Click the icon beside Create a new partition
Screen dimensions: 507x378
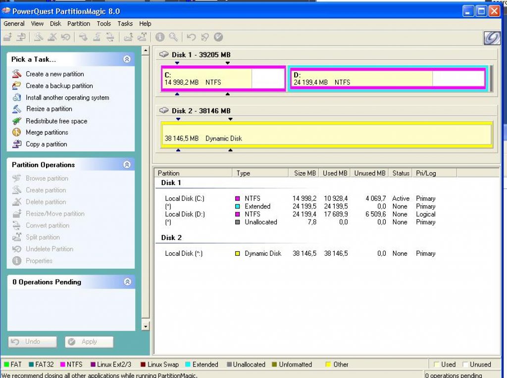17,74
